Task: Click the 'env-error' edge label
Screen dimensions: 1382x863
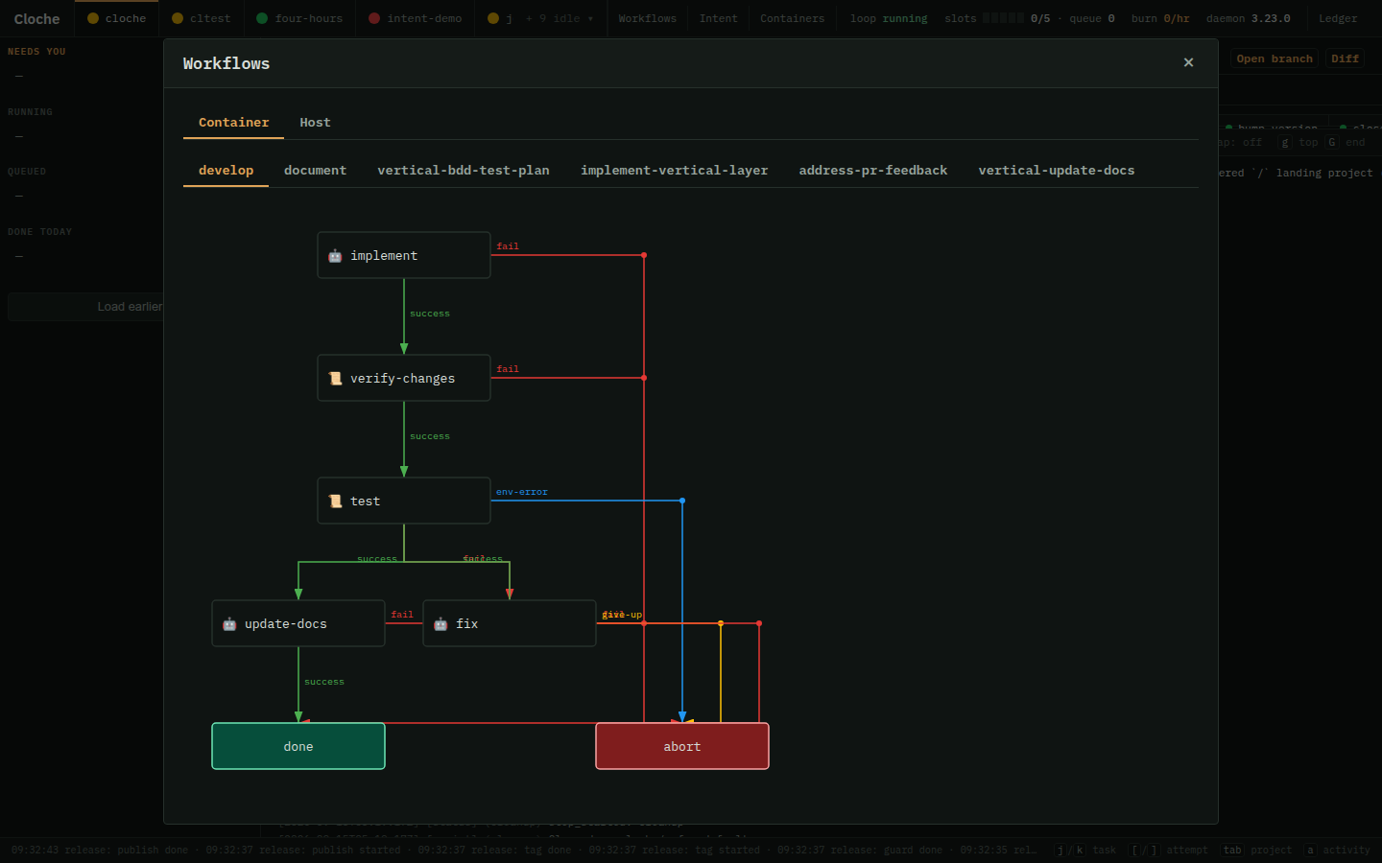Action: coord(522,492)
